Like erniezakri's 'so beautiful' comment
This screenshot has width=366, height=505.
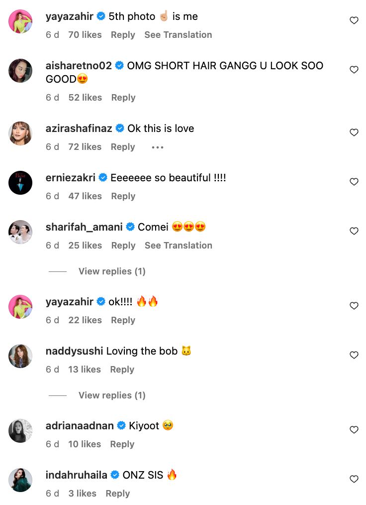pyautogui.click(x=354, y=182)
